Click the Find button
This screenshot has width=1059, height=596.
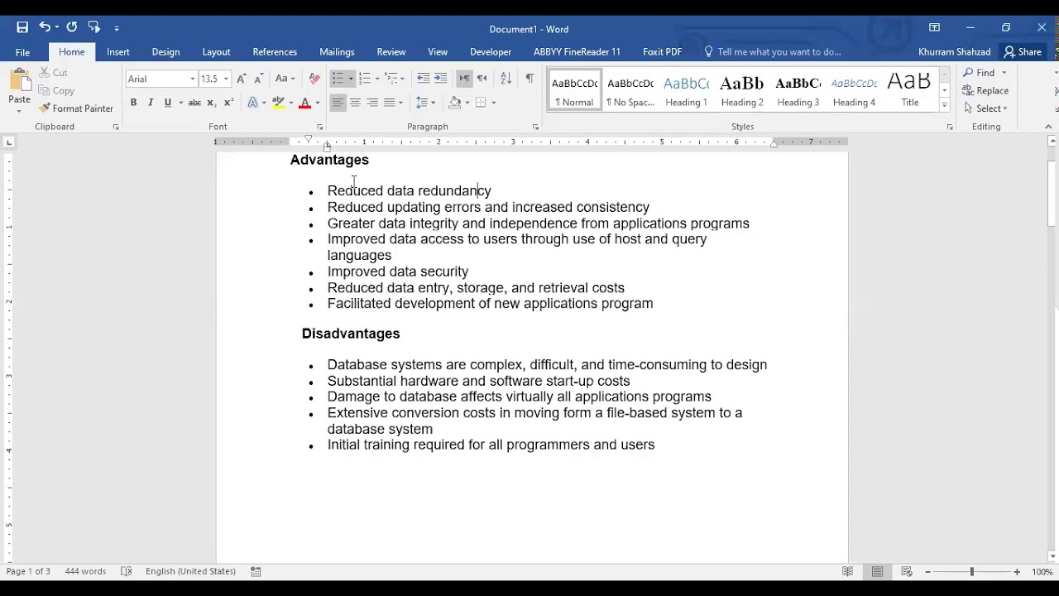(x=985, y=73)
